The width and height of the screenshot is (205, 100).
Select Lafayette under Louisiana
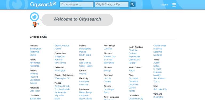pyautogui.click(x=84, y=95)
